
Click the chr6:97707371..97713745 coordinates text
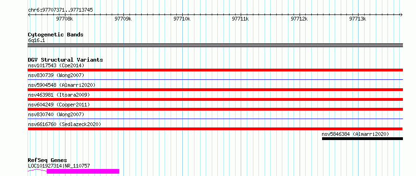(x=60, y=10)
